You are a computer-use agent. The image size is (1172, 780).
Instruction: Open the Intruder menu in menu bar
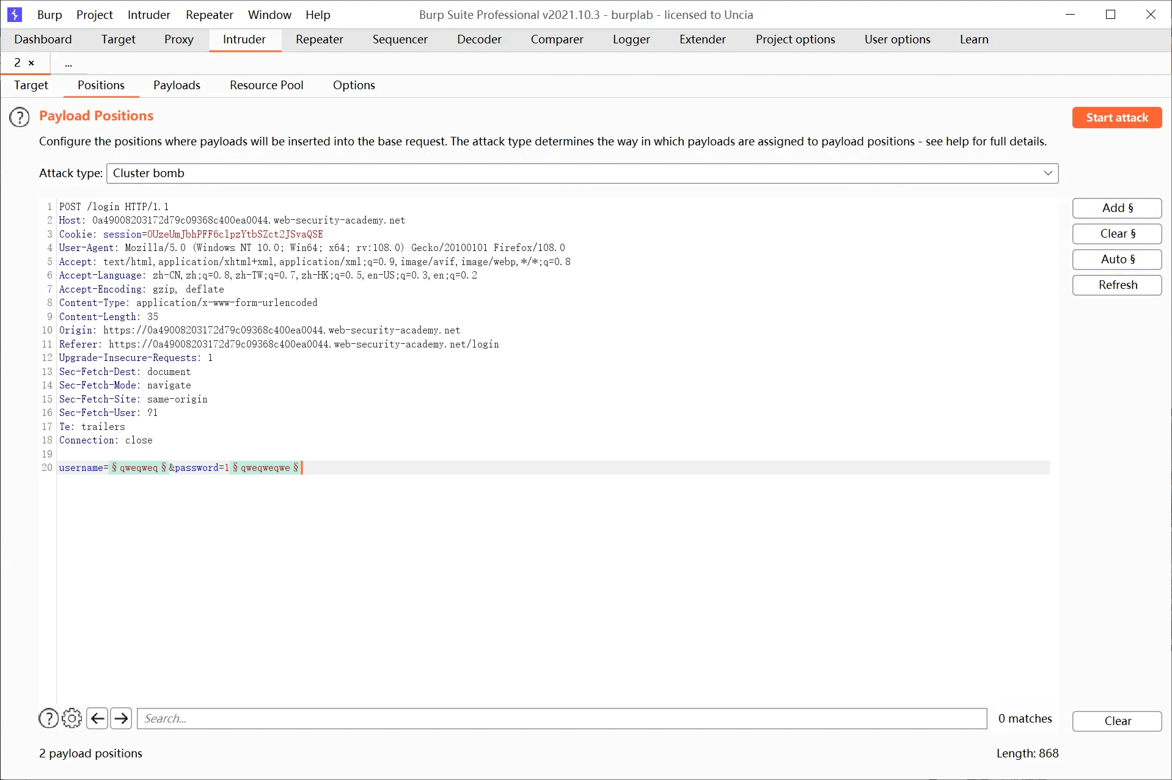[148, 15]
